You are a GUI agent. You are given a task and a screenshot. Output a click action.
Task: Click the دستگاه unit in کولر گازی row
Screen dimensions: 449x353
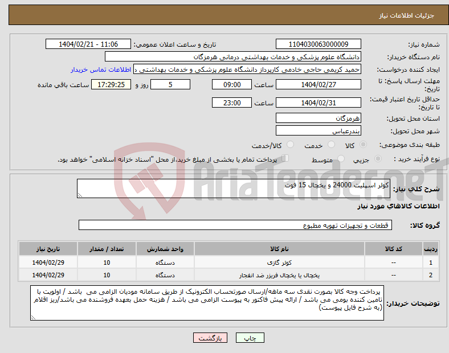tap(165, 262)
